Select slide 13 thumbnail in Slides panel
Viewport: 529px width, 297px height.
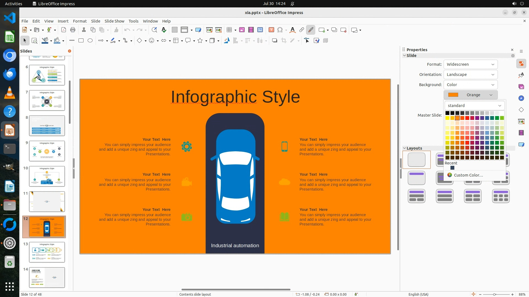[47, 252]
